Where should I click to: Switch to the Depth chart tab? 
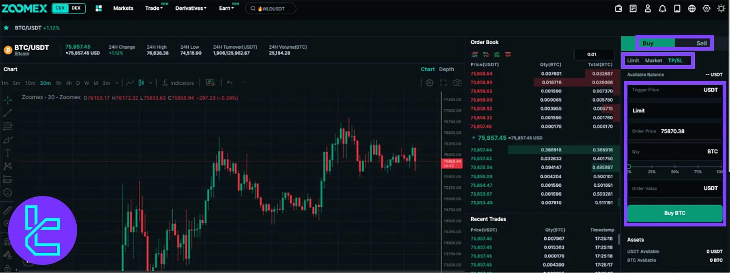(447, 69)
